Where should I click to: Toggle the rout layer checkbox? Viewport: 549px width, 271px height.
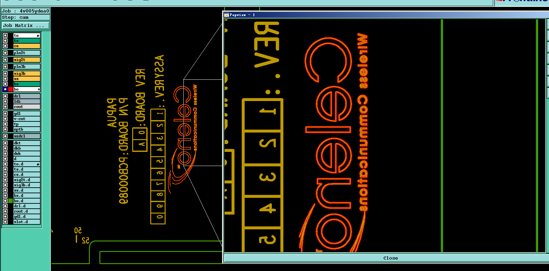[x=5, y=107]
